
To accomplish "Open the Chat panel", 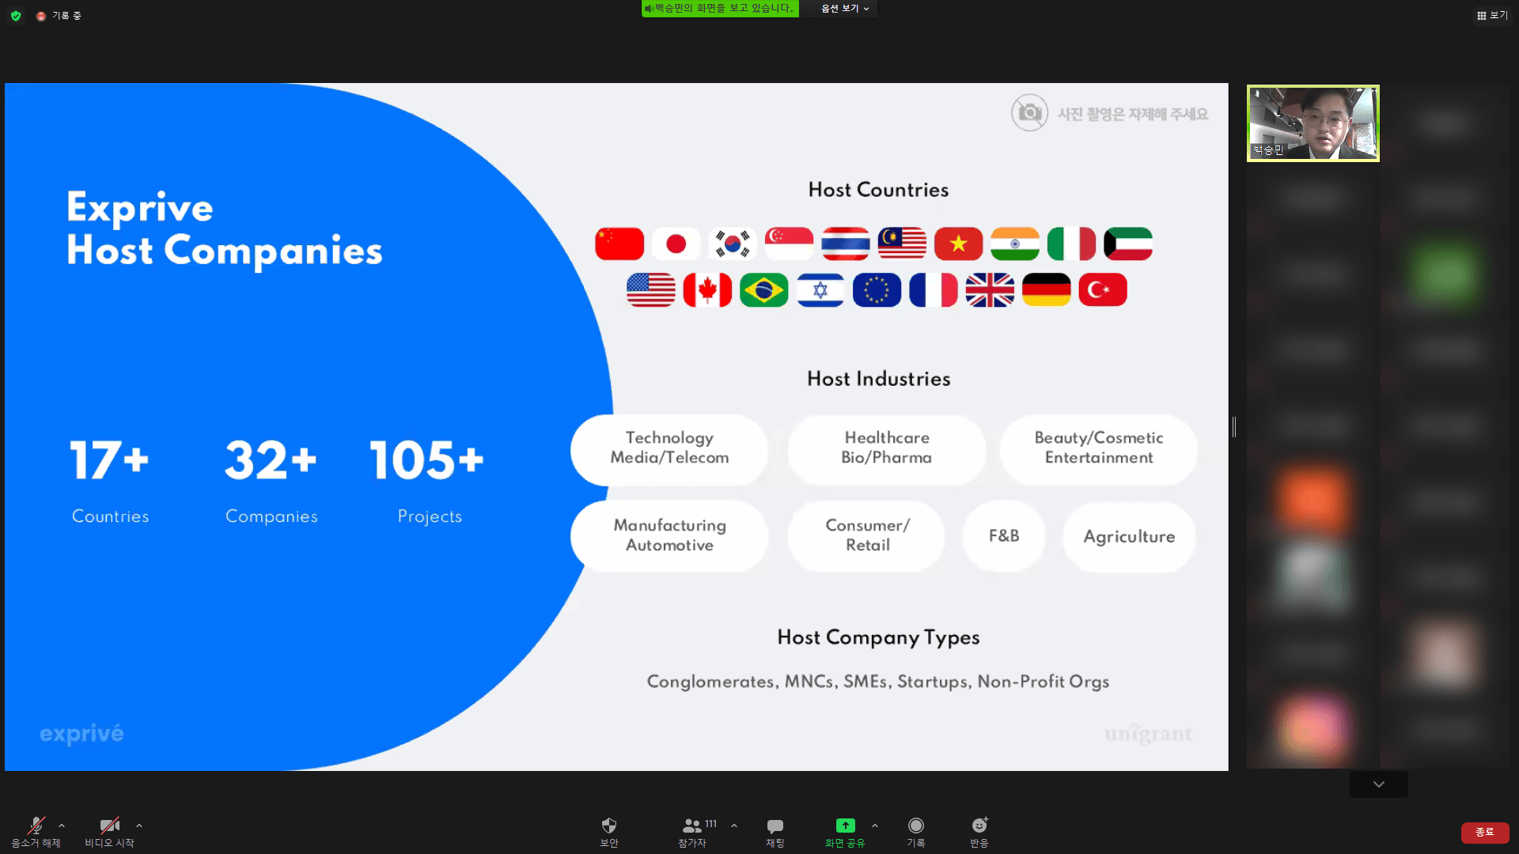I will [x=775, y=831].
